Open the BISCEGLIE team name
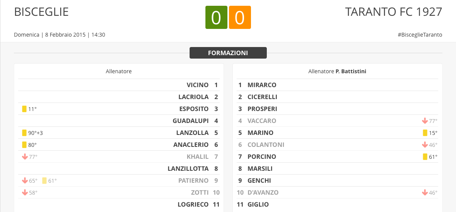 pos(41,12)
